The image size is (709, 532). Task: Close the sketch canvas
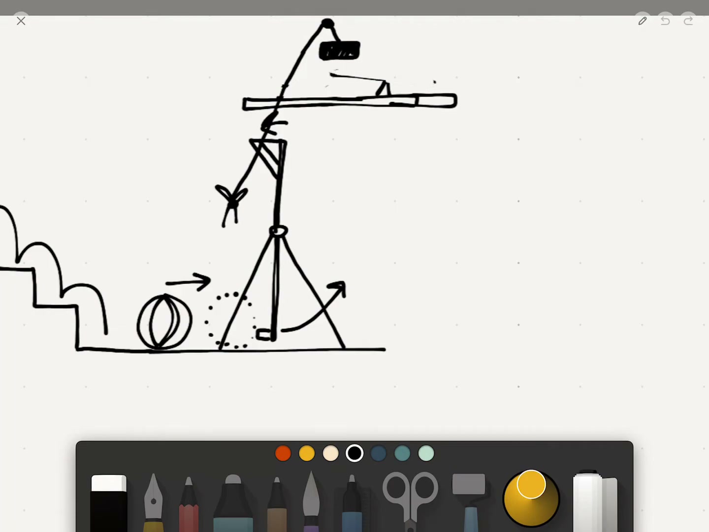pos(21,21)
